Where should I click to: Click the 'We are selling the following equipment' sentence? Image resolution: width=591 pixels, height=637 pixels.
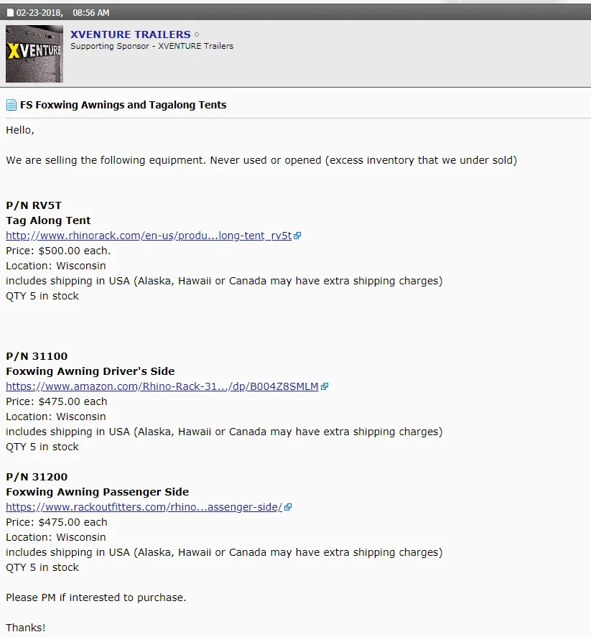point(261,160)
